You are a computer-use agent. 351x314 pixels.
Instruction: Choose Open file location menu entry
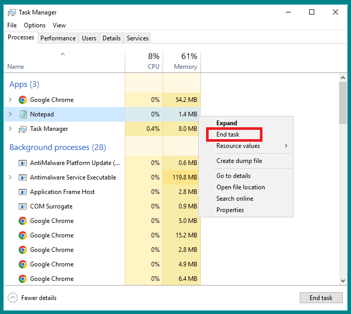coord(240,187)
